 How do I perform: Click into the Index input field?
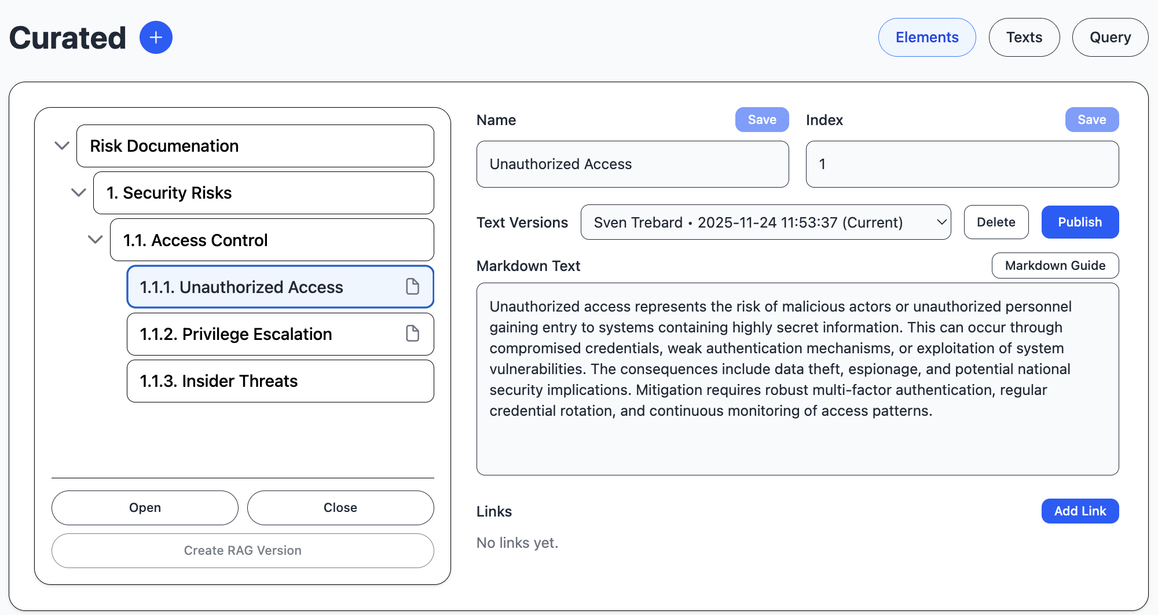962,164
